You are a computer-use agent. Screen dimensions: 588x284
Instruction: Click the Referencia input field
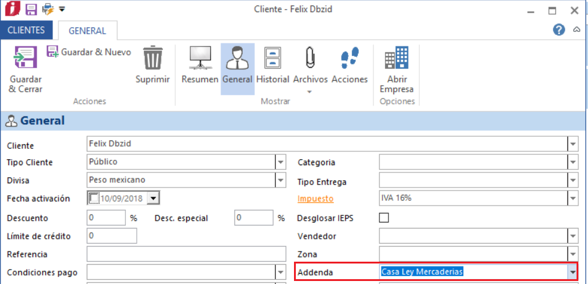[x=186, y=254]
